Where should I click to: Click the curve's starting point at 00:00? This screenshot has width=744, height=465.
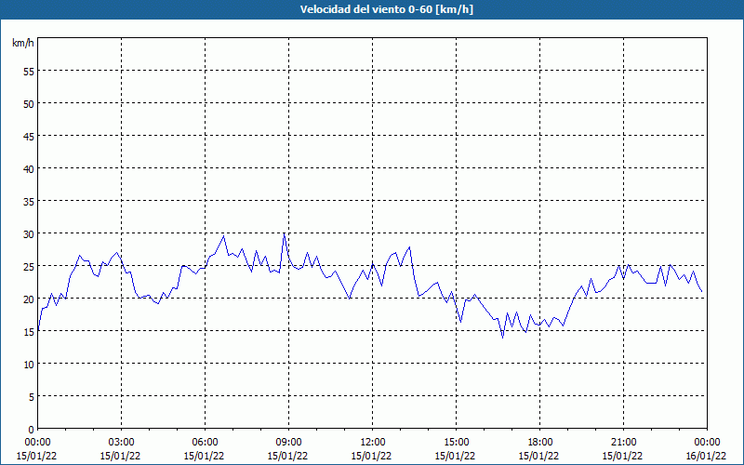[x=38, y=331]
